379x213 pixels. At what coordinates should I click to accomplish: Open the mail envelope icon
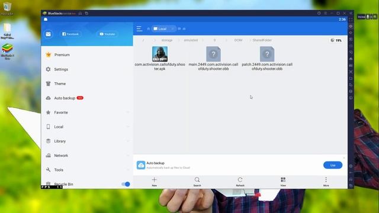click(x=48, y=34)
